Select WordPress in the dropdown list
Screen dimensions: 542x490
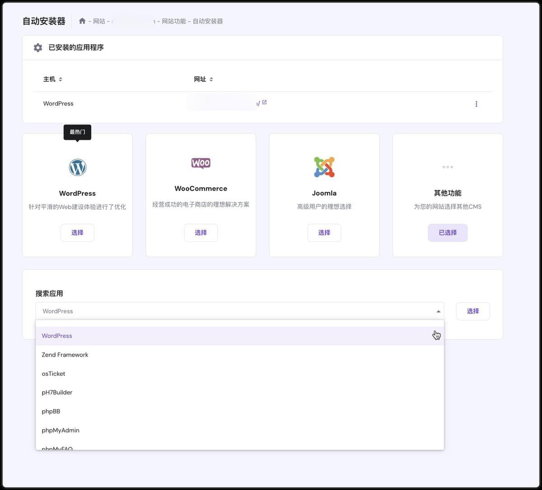(x=240, y=336)
